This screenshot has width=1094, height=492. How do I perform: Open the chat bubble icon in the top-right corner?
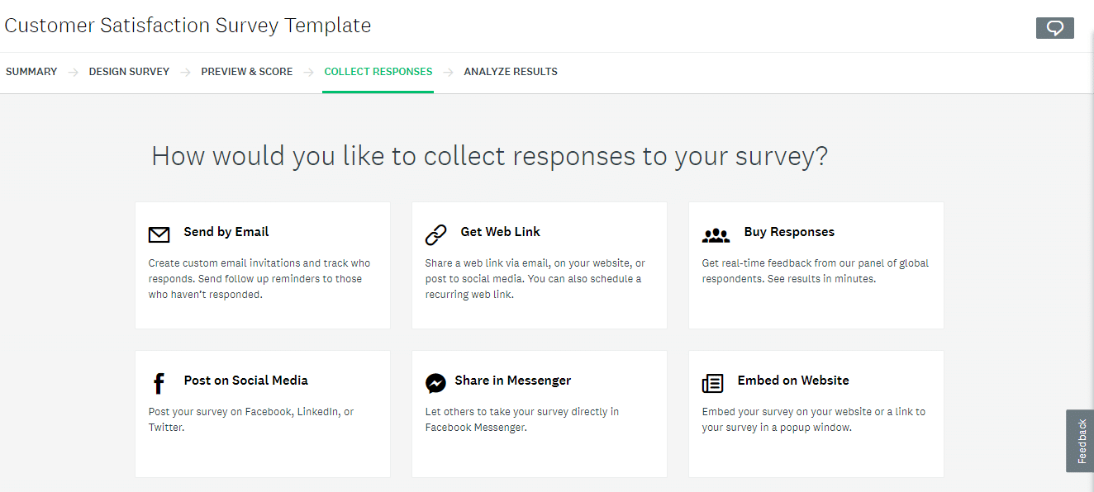pyautogui.click(x=1054, y=27)
